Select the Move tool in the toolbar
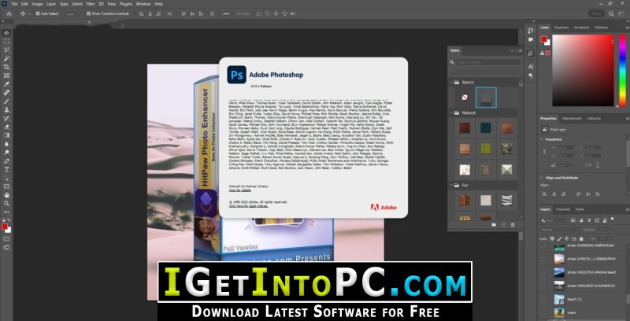 pyautogui.click(x=6, y=32)
